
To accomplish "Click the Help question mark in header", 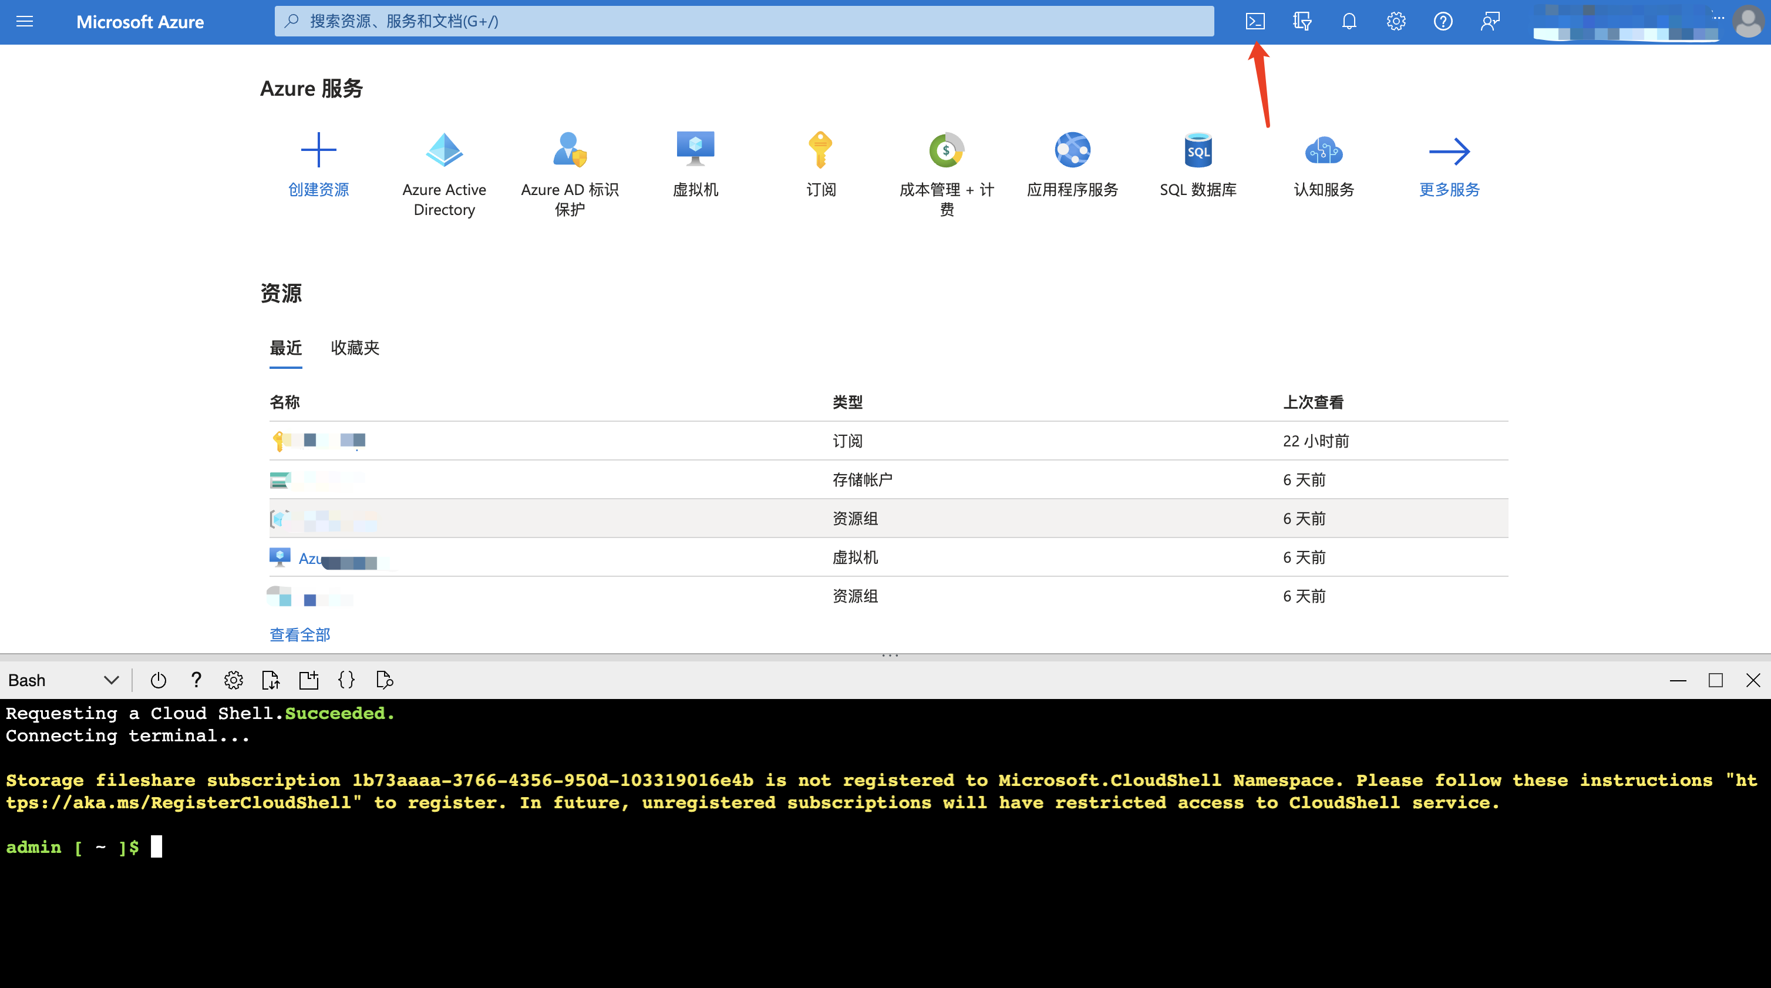I will (1443, 21).
